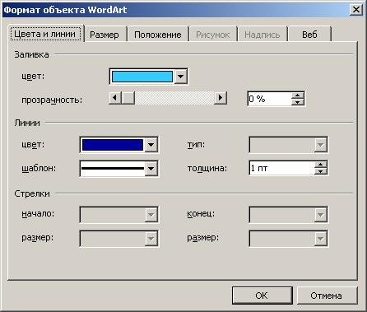The width and height of the screenshot is (367, 312).
Task: Click the greyed-out Надпись tab
Action: tap(262, 35)
